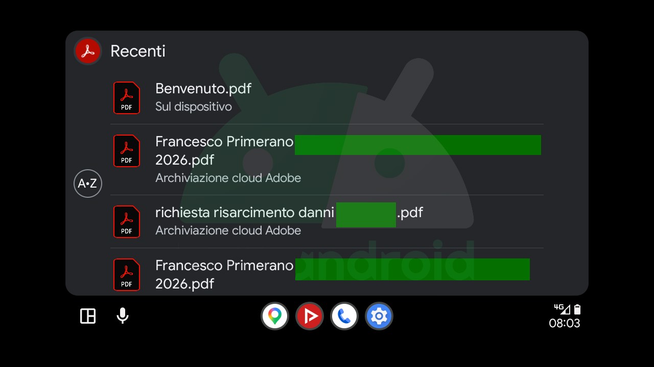Image resolution: width=654 pixels, height=367 pixels.
Task: Open Settings gear in the dock
Action: coord(379,316)
